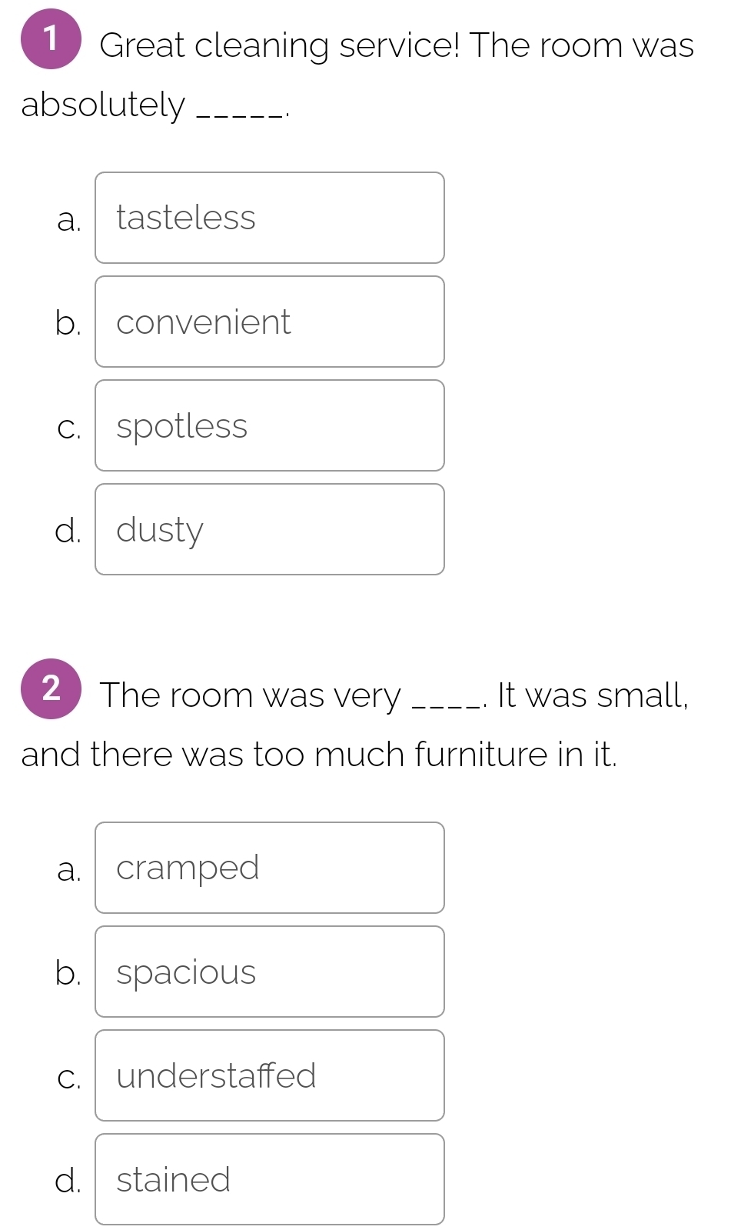Image resolution: width=751 pixels, height=1230 pixels.
Task: Click letter 'd.' beside dusty
Action: [68, 531]
